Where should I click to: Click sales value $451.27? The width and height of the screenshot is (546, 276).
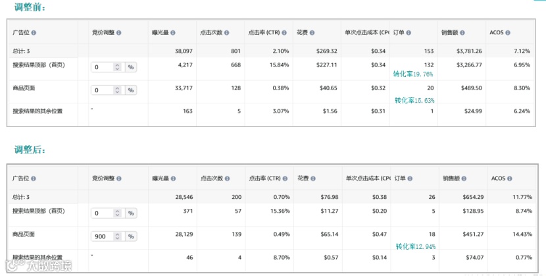(473, 235)
